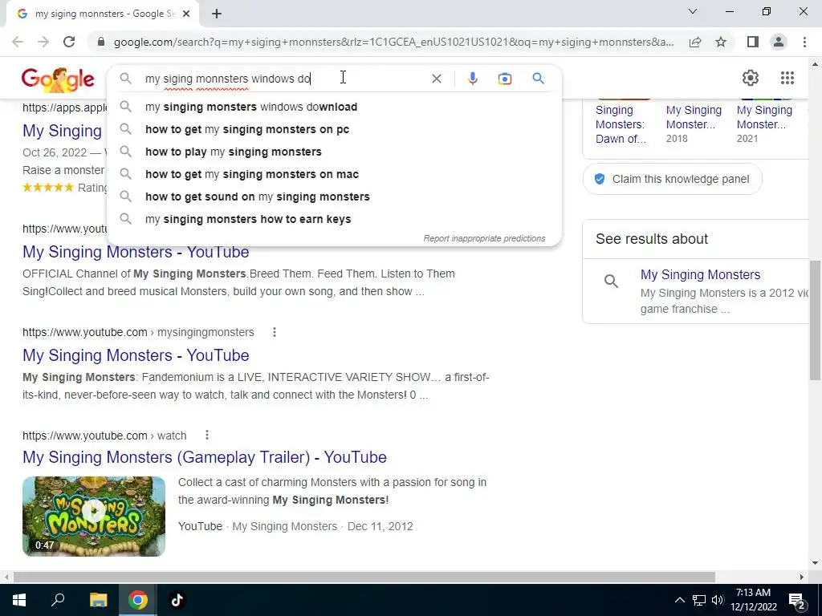This screenshot has width=822, height=616.
Task: Click the taskbar clock showing 7:13 AM
Action: pyautogui.click(x=753, y=600)
